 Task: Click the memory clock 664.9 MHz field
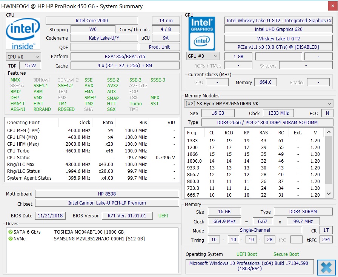224,222
